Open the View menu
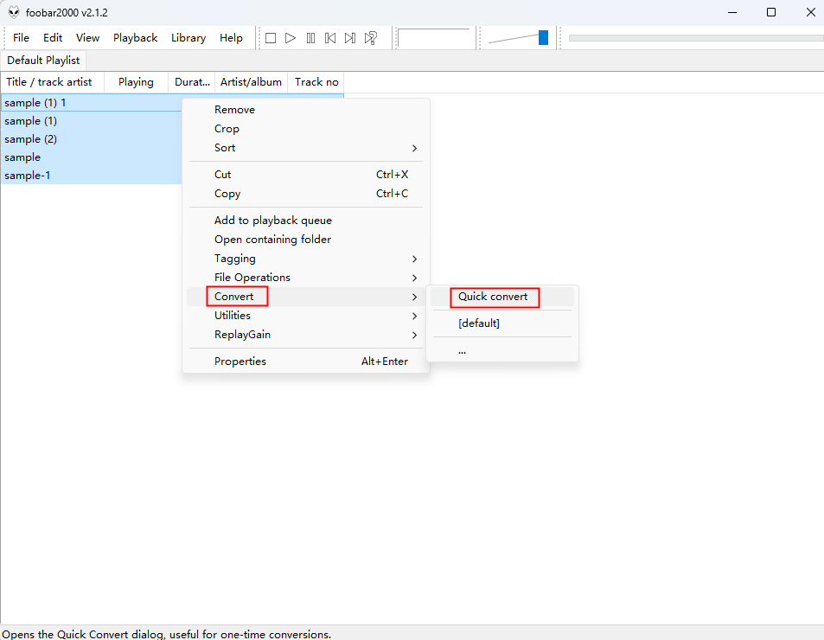 87,38
